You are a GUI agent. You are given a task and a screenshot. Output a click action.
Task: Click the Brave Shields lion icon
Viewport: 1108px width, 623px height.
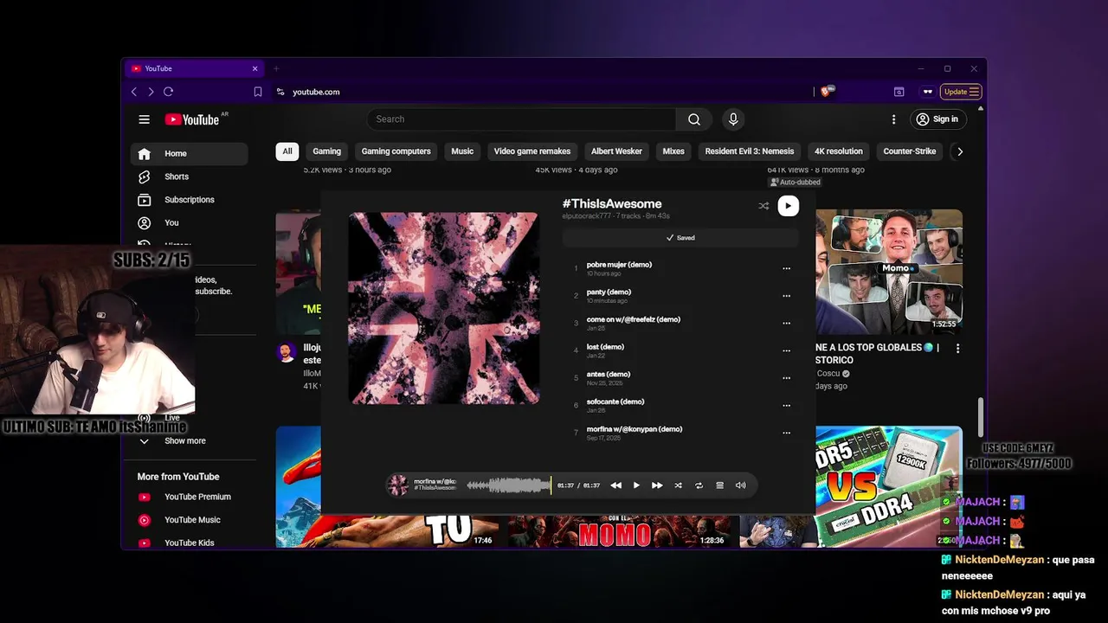826,91
